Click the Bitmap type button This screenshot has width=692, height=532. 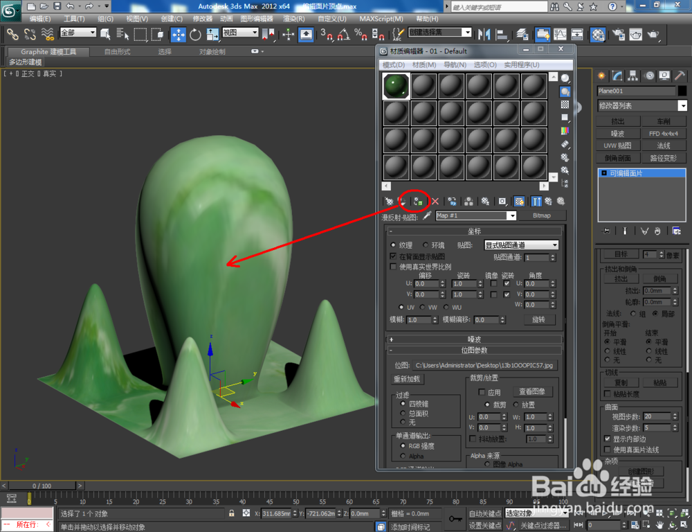[x=542, y=215]
